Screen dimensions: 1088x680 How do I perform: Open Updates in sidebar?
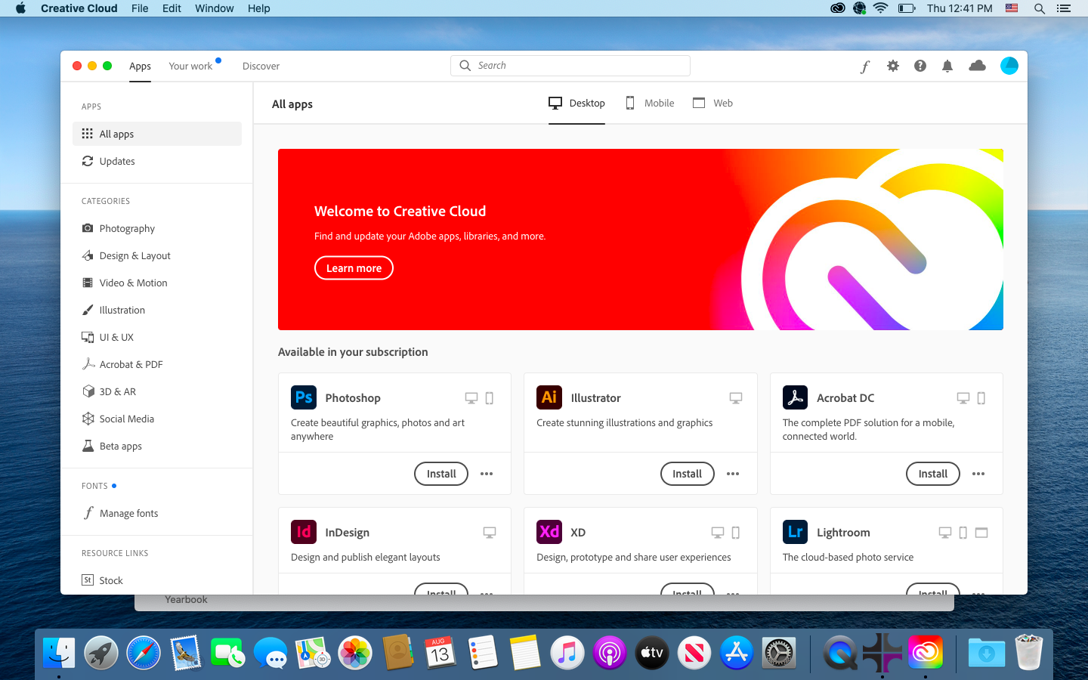click(157, 161)
